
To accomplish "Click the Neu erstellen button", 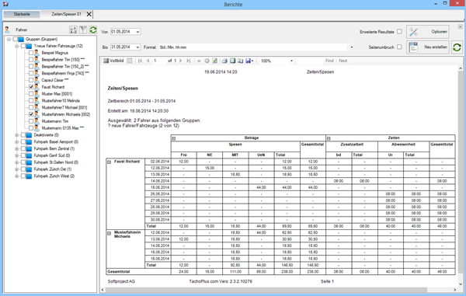I will pyautogui.click(x=427, y=47).
